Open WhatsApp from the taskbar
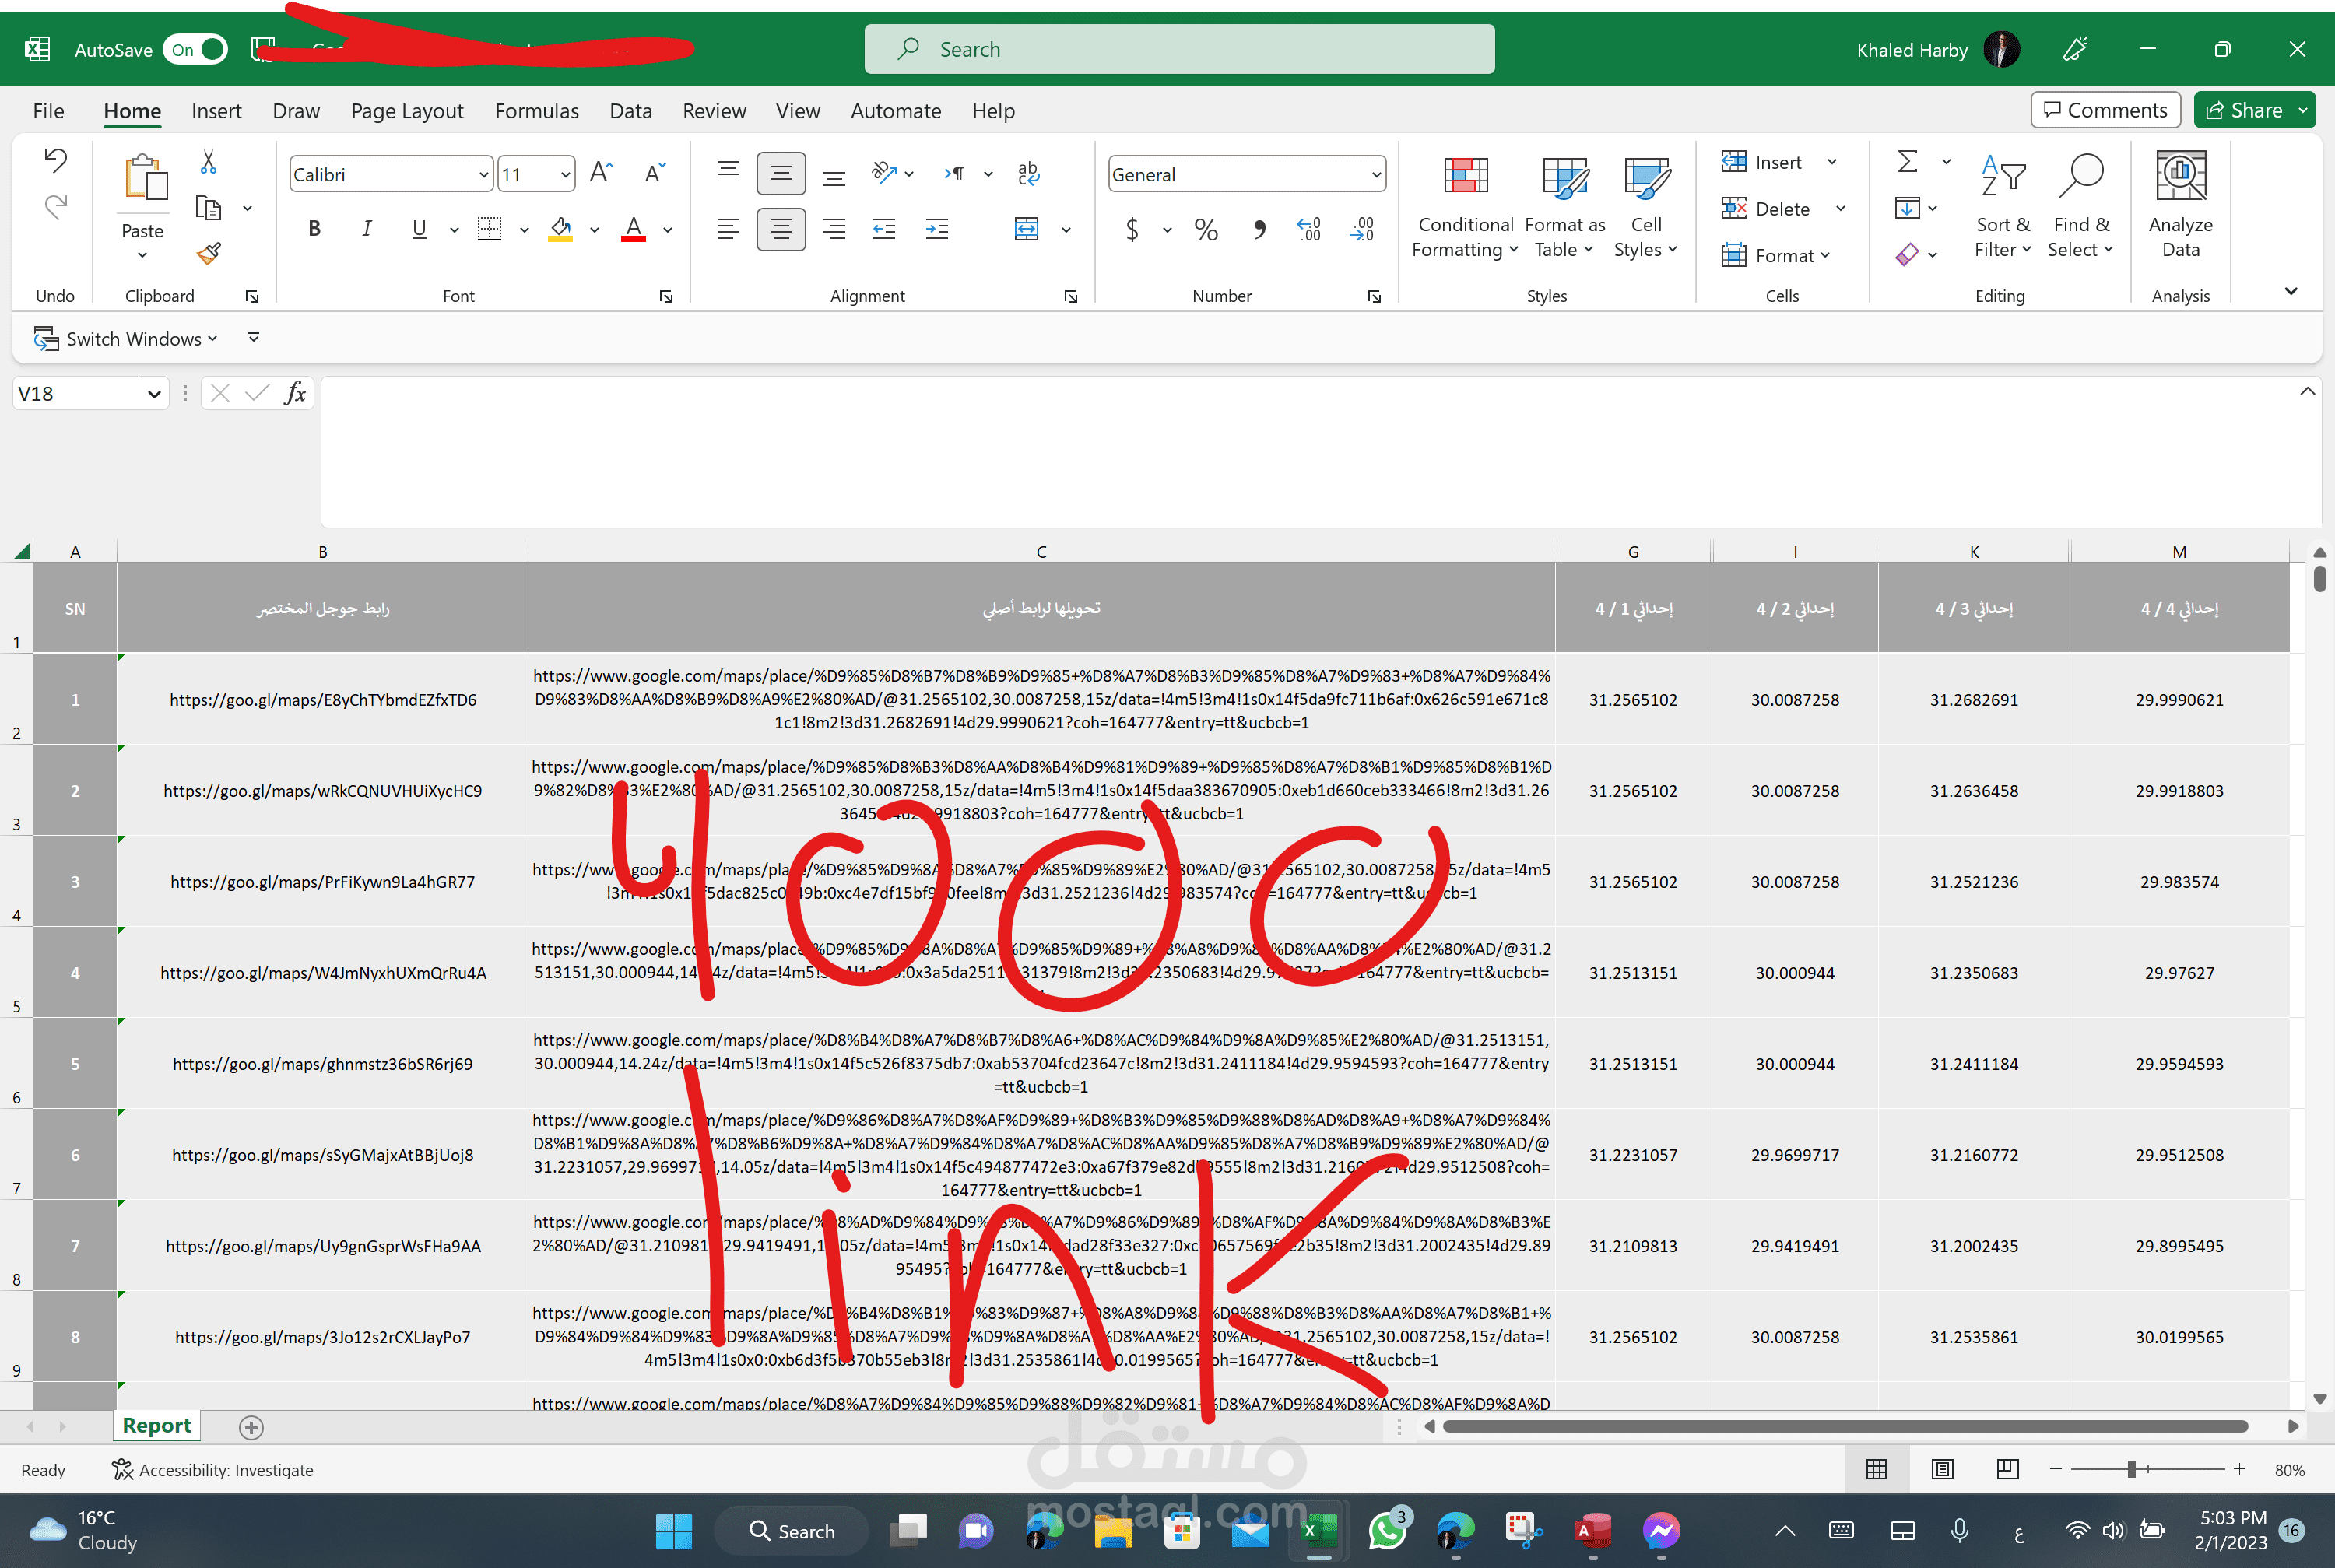2335x1568 pixels. tap(1387, 1530)
